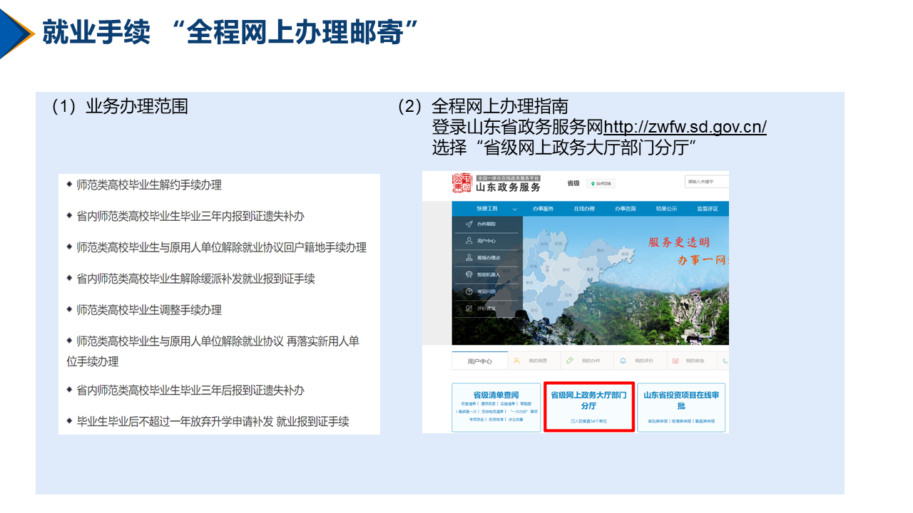This screenshot has height=513, width=913.
Task: Click the 山东政务服务 red seal logo
Action: pos(462,184)
